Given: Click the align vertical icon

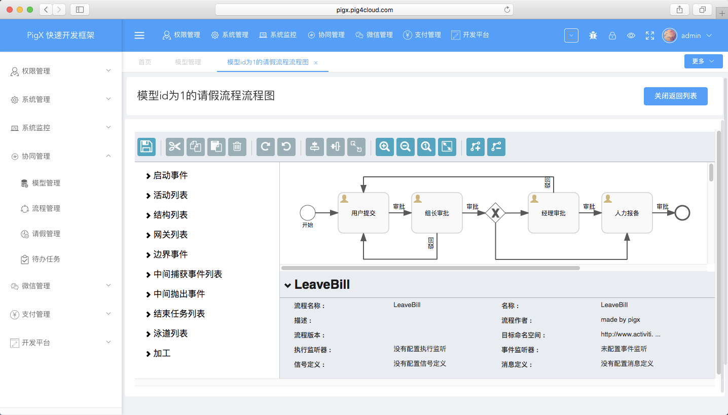Looking at the screenshot, I should (x=315, y=147).
